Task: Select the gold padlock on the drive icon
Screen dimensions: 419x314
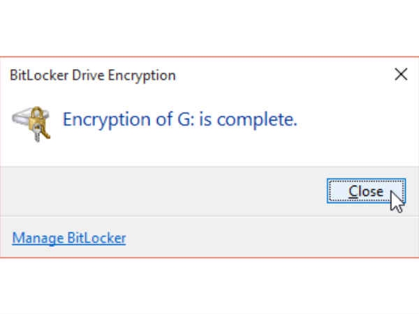Action: click(x=36, y=116)
